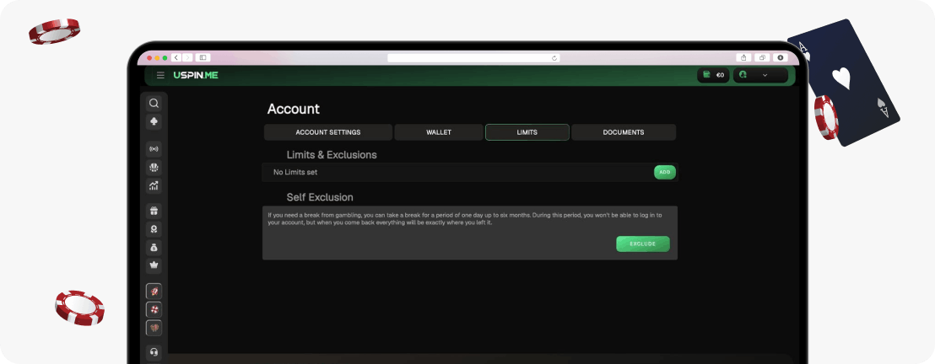Switch to the Documents tab
935x364 pixels.
click(624, 132)
